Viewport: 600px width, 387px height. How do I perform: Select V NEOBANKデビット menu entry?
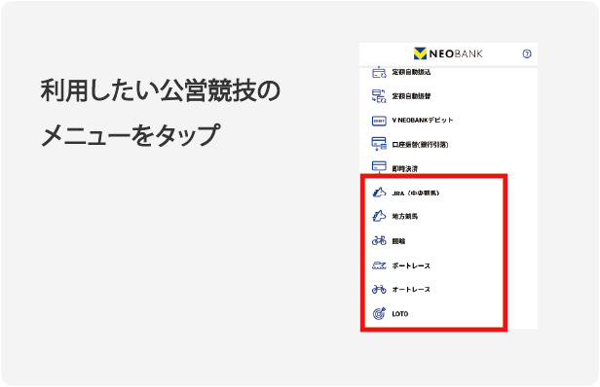point(423,121)
